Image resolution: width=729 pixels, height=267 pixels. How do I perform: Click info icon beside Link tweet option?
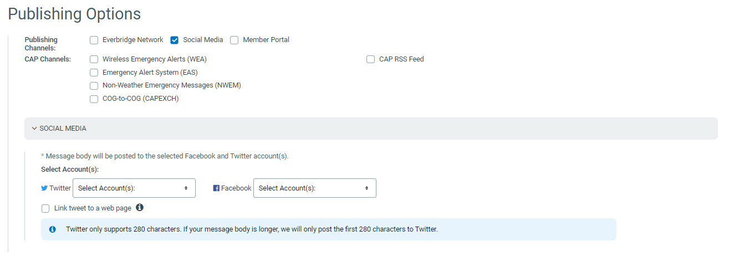(x=140, y=208)
